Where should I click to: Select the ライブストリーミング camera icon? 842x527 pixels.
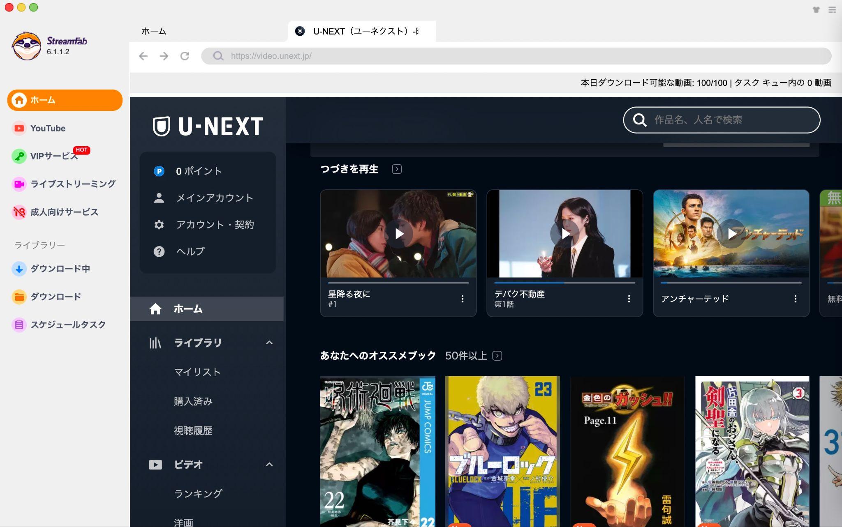click(19, 184)
